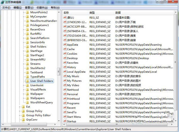Click the MountPoints2 folder icon
Screen dimensions: 179x132
tap(27, 12)
